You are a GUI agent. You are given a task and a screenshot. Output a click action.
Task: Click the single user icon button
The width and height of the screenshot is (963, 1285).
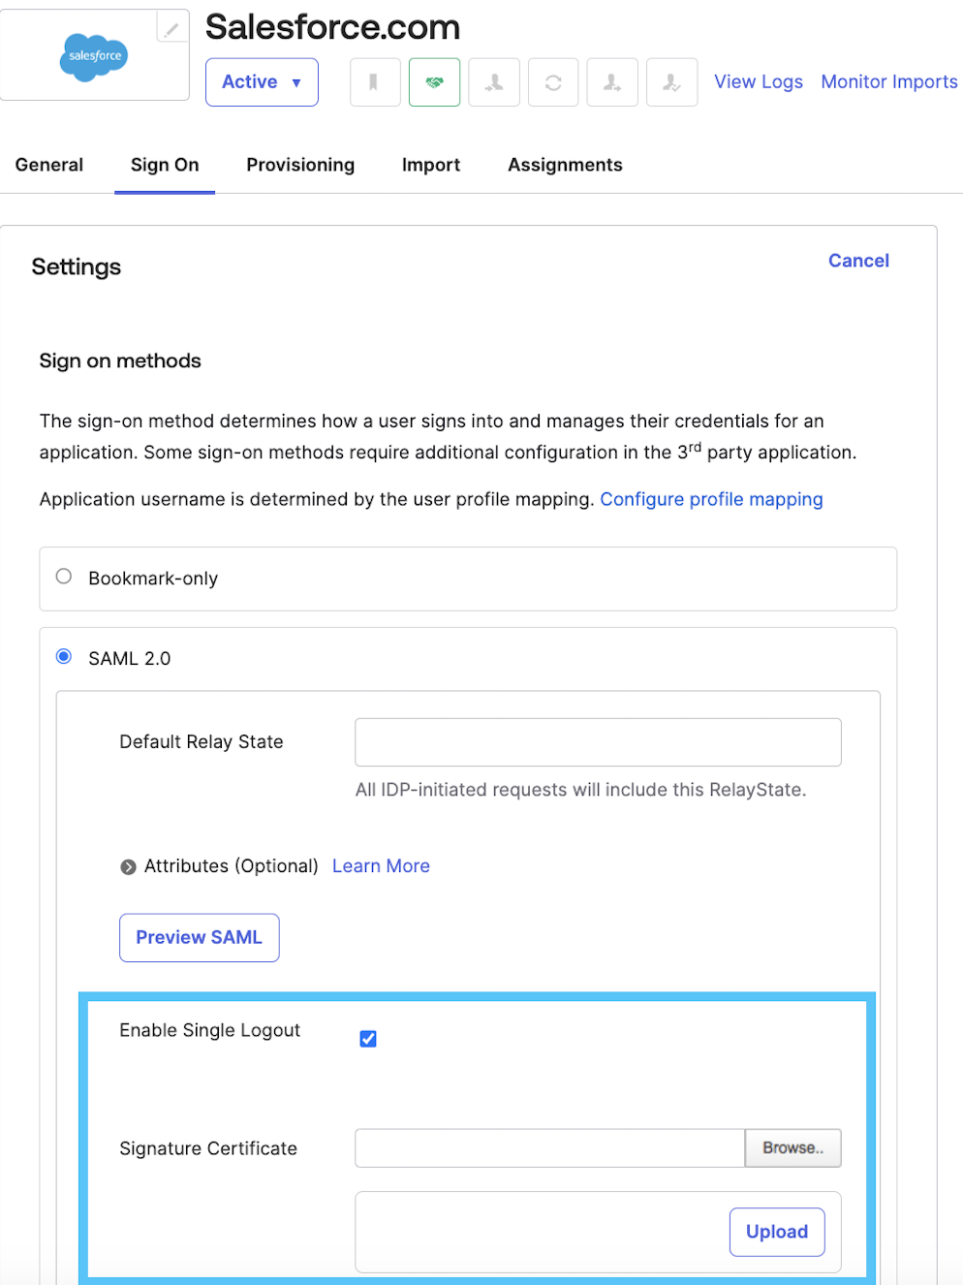[494, 82]
